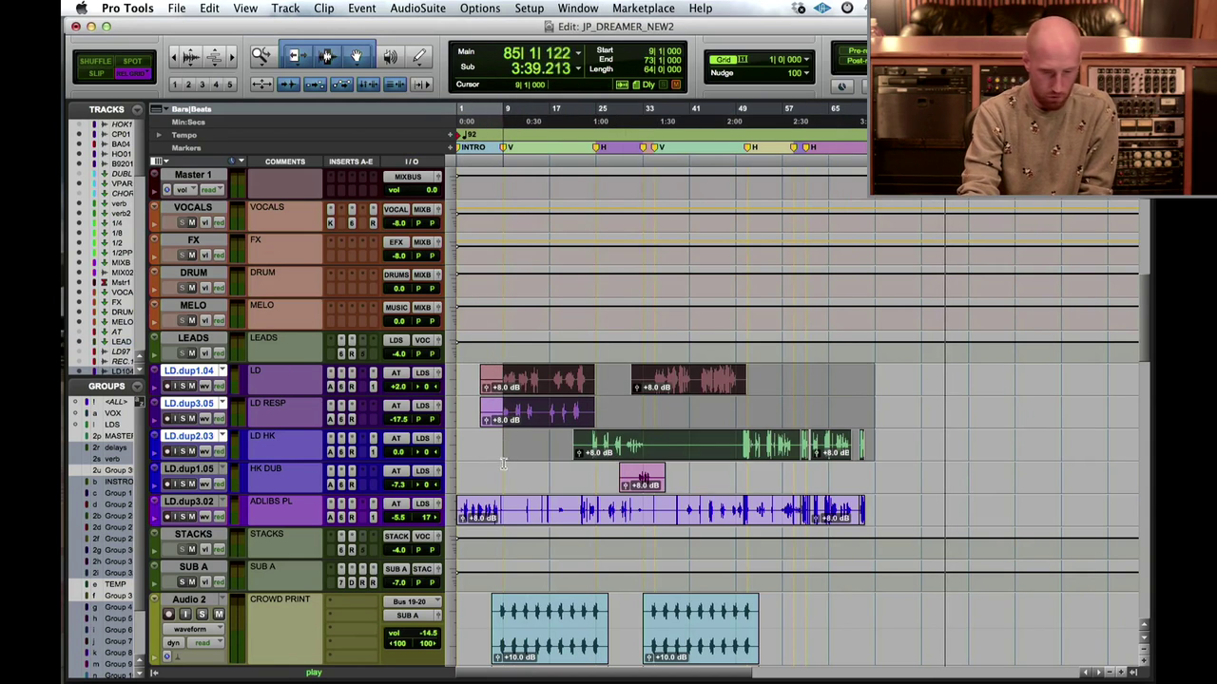Open the Groups list popup menu
Viewport: 1217px width, 684px height.
click(x=137, y=386)
